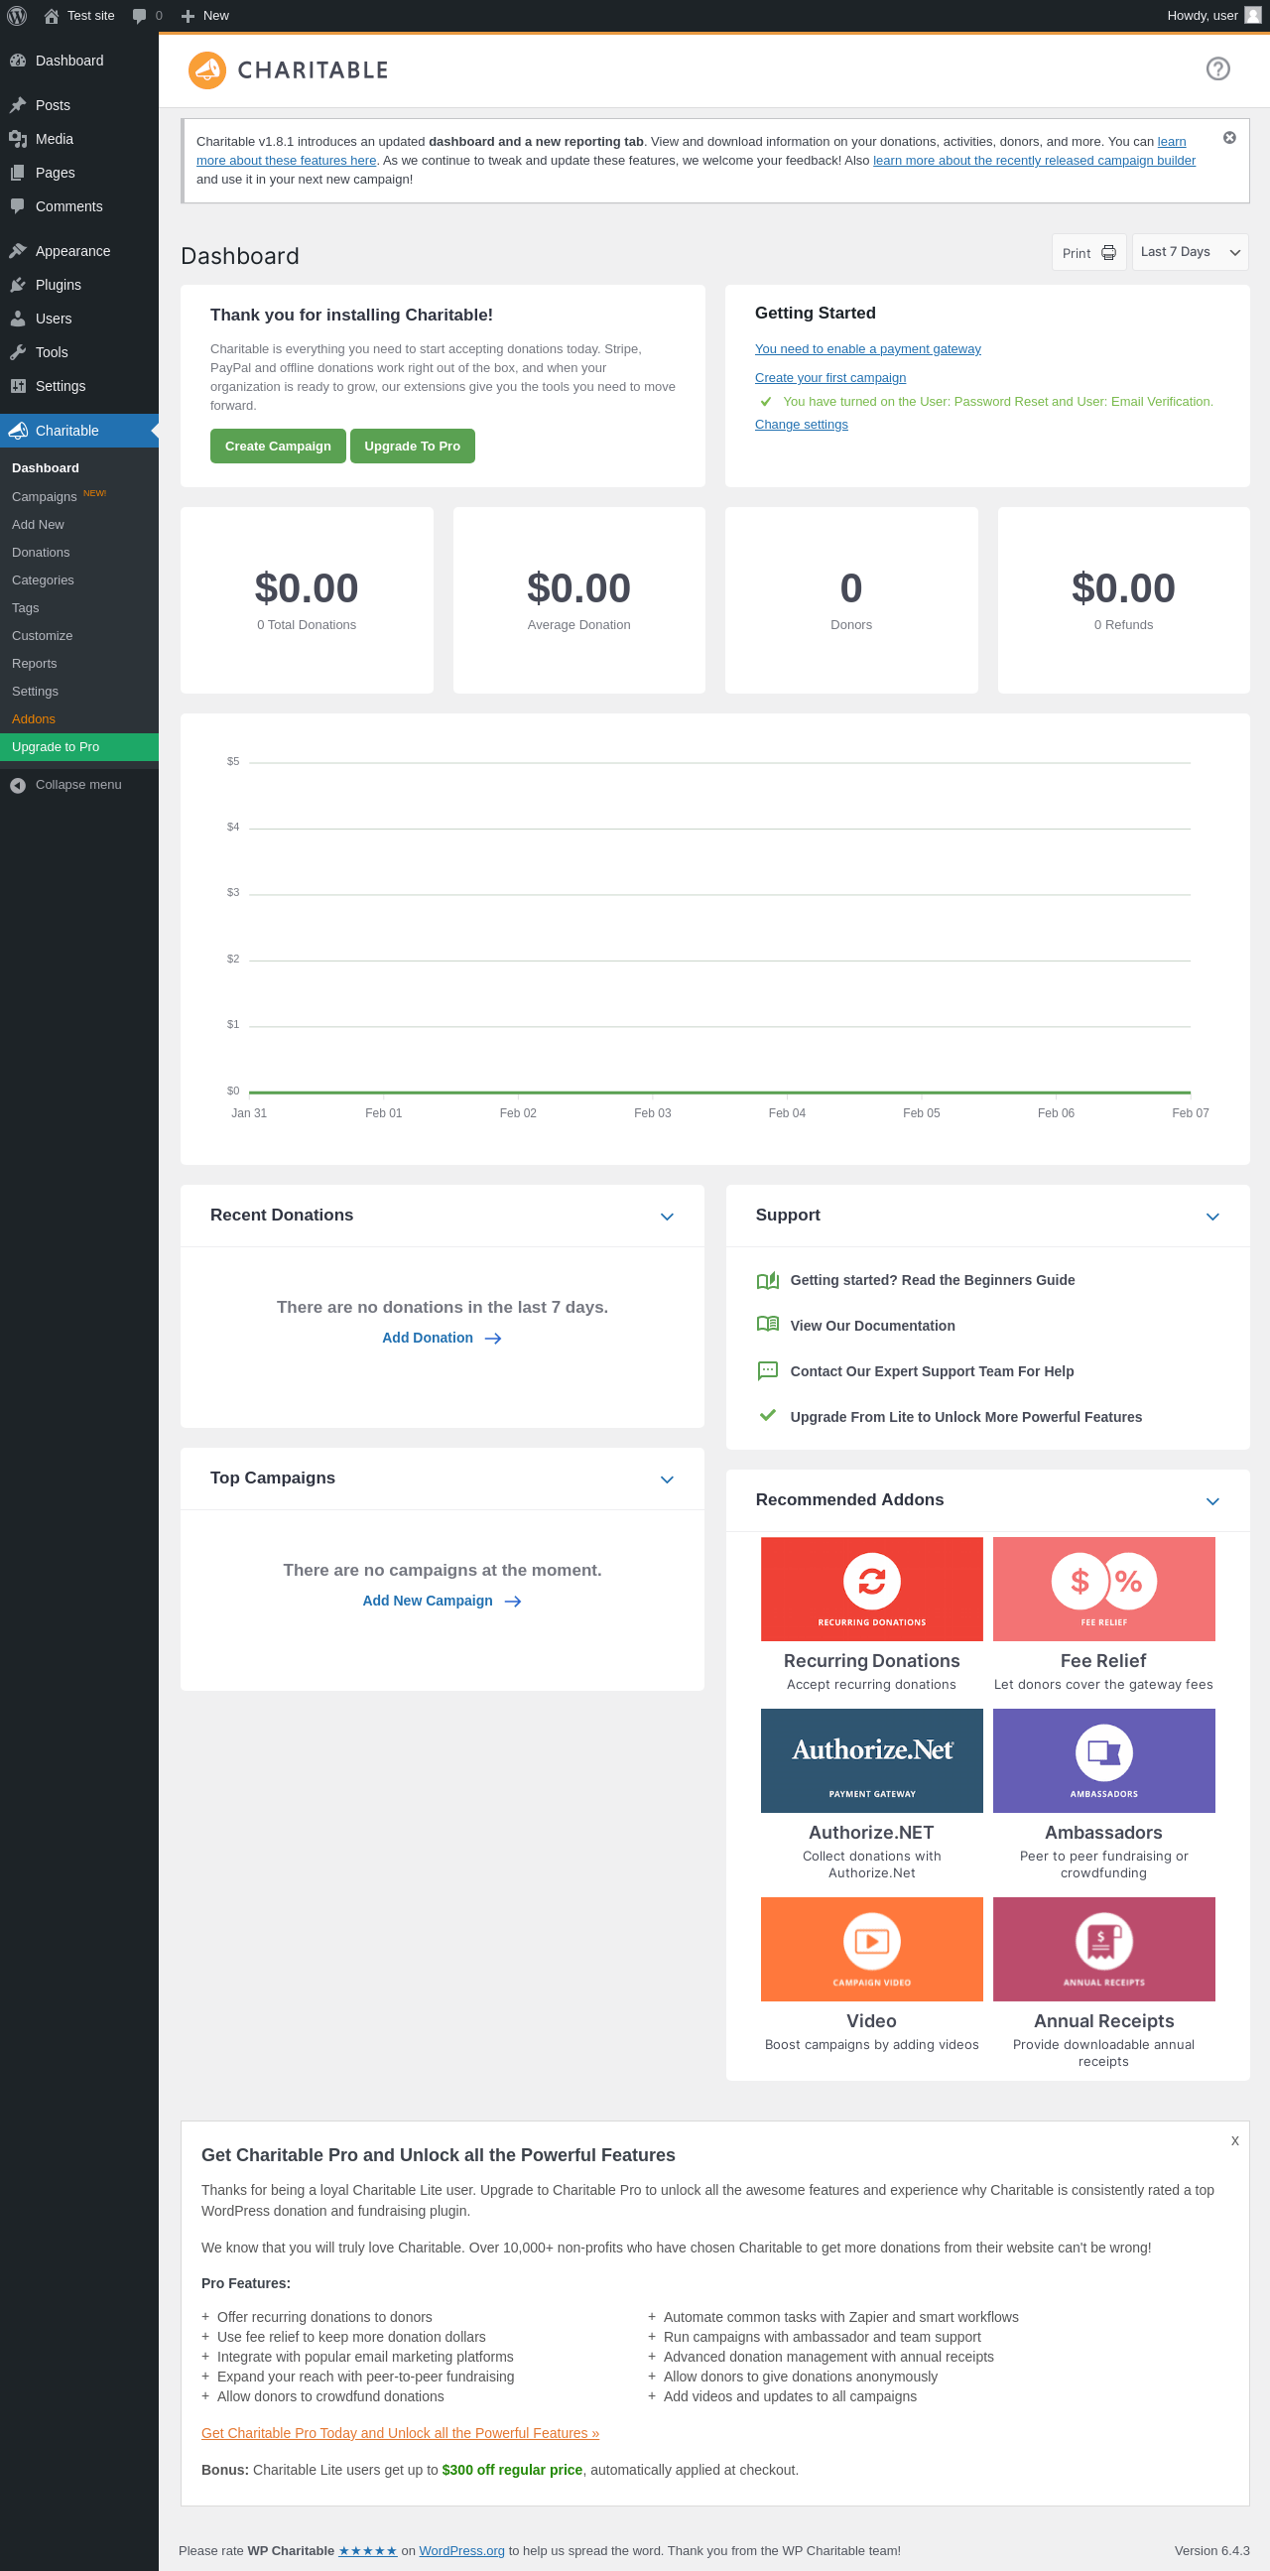Click the Plugins plug icon

(x=18, y=285)
